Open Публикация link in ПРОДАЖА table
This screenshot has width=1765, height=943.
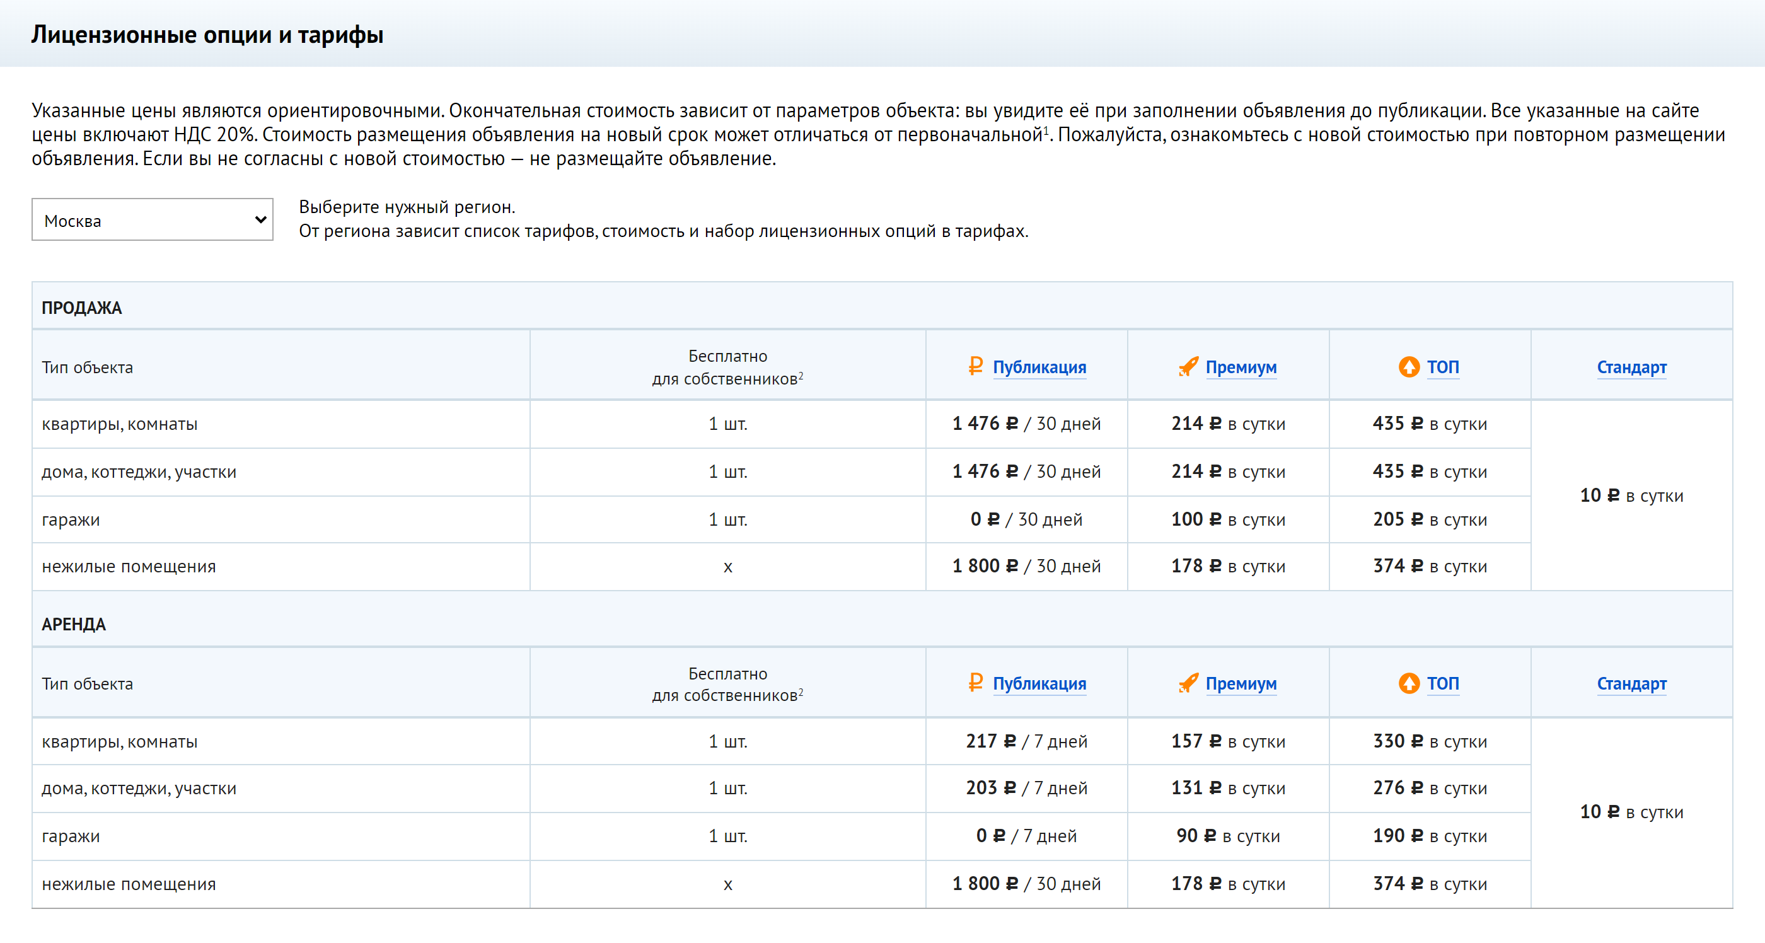point(1039,367)
